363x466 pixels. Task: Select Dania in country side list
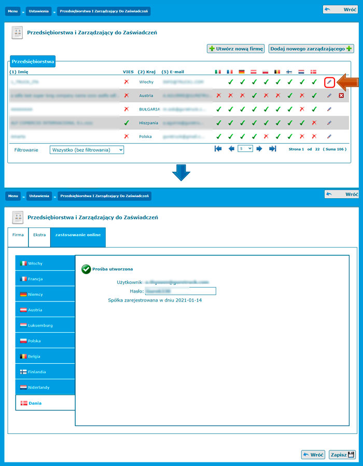[45, 403]
